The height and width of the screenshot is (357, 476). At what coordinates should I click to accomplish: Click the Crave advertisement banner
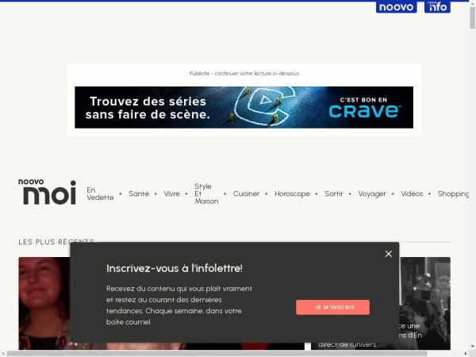click(x=244, y=107)
